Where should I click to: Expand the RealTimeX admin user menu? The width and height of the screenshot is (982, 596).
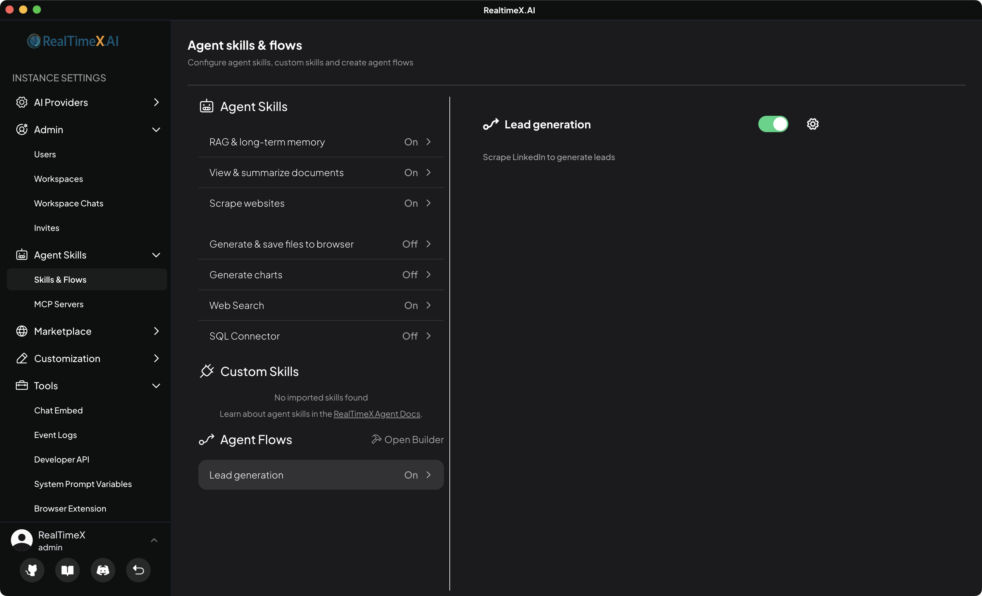[154, 540]
